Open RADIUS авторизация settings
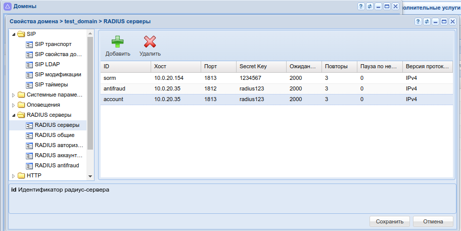Screen dimensions: 461x231 pos(59,145)
